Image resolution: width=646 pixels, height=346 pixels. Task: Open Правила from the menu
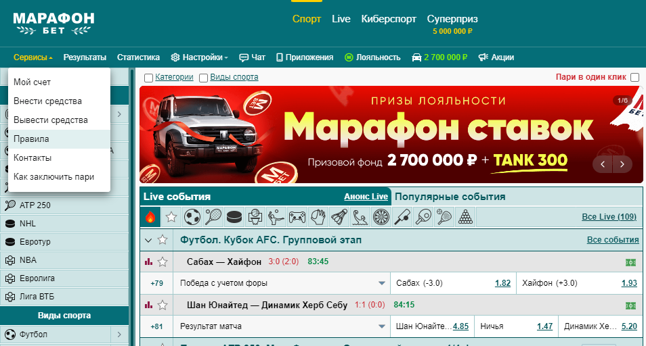(60, 139)
